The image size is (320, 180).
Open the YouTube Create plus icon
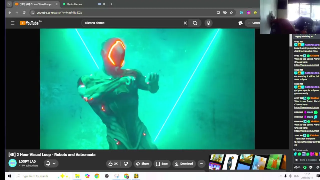tap(249, 23)
